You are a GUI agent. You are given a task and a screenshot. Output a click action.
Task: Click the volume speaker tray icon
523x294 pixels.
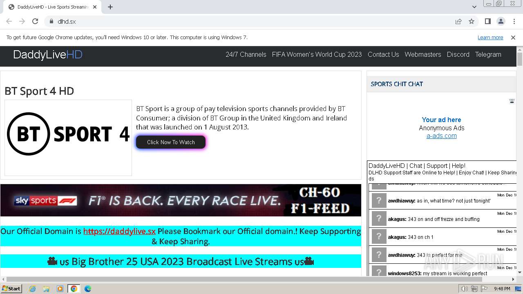[x=465, y=289]
